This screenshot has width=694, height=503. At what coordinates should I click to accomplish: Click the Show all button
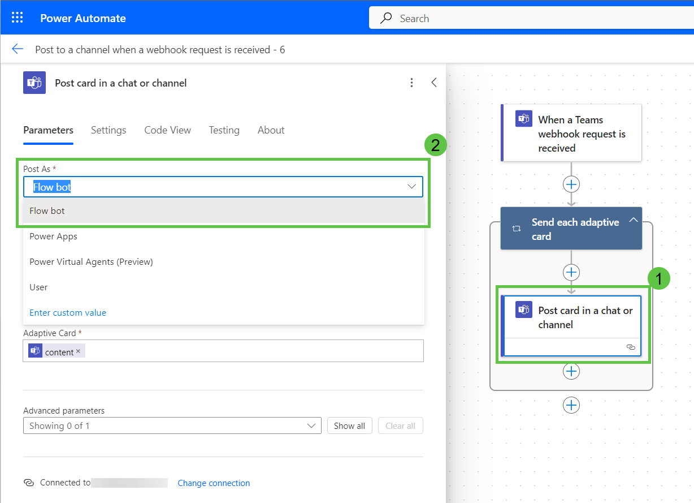349,425
